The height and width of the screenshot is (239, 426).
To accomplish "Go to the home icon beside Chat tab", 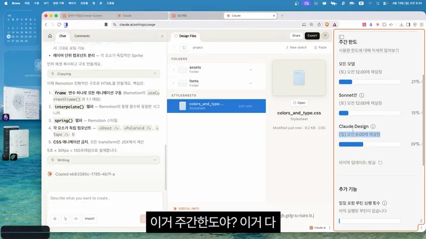I will (50, 36).
